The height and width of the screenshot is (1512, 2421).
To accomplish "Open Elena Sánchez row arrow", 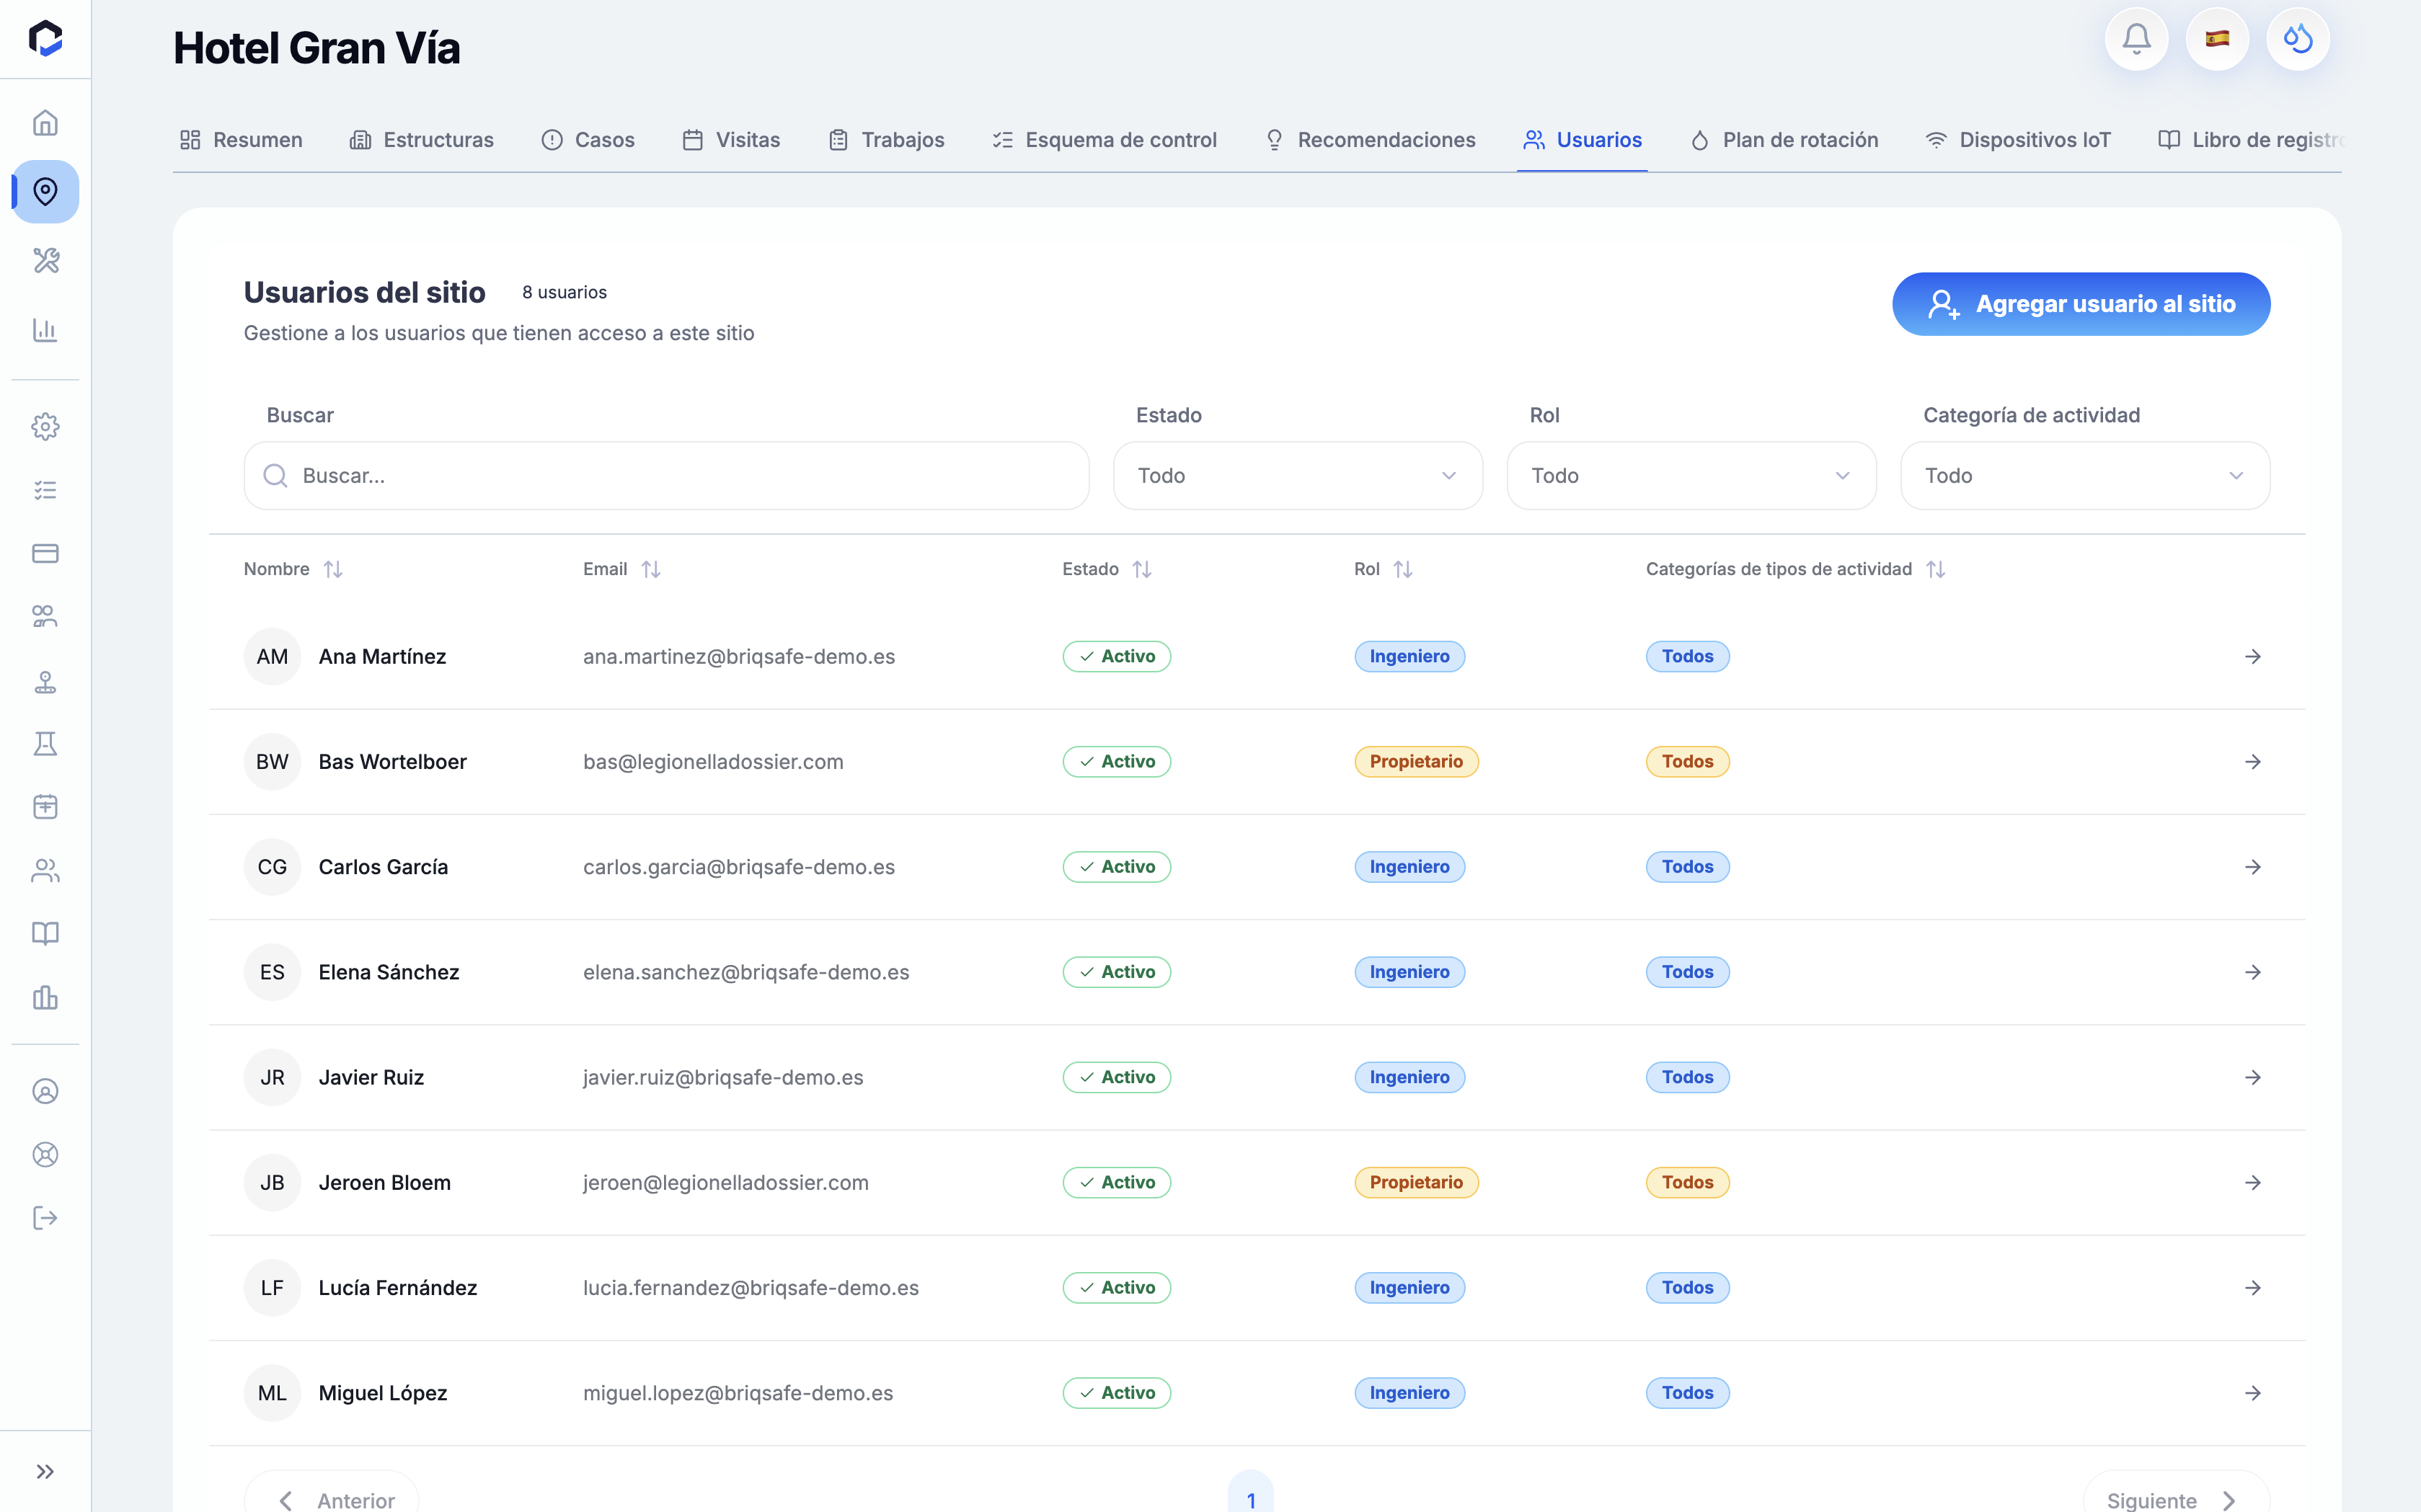I will point(2253,972).
